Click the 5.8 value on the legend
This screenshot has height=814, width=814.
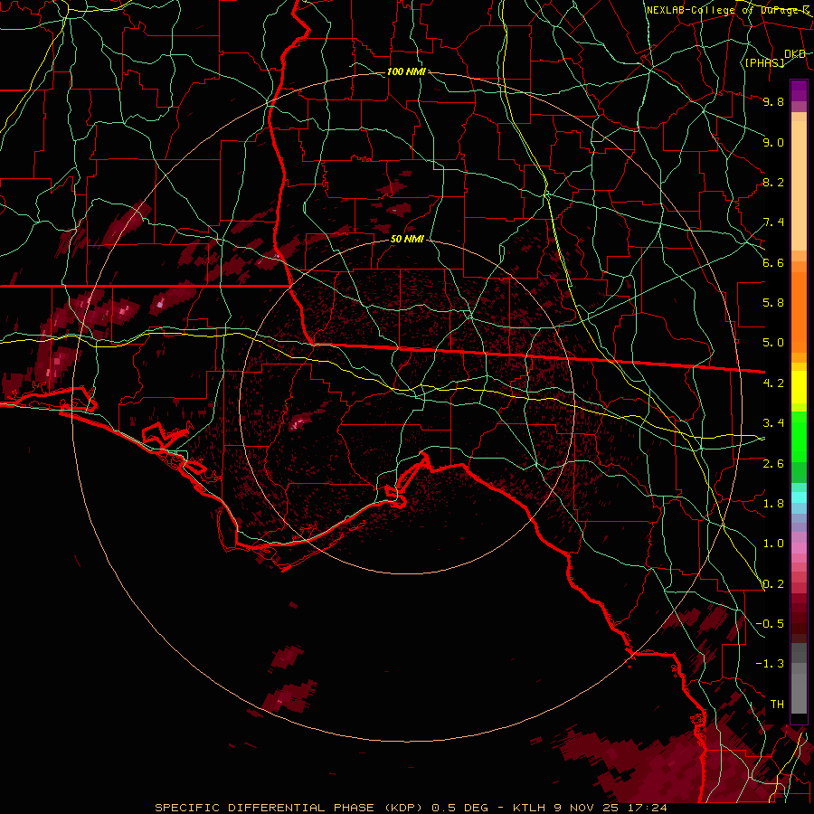(773, 303)
